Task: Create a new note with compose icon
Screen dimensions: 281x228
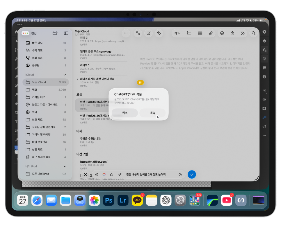Action: (149, 33)
